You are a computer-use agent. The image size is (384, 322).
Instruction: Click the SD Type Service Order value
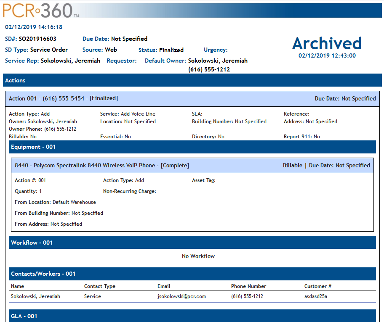49,50
